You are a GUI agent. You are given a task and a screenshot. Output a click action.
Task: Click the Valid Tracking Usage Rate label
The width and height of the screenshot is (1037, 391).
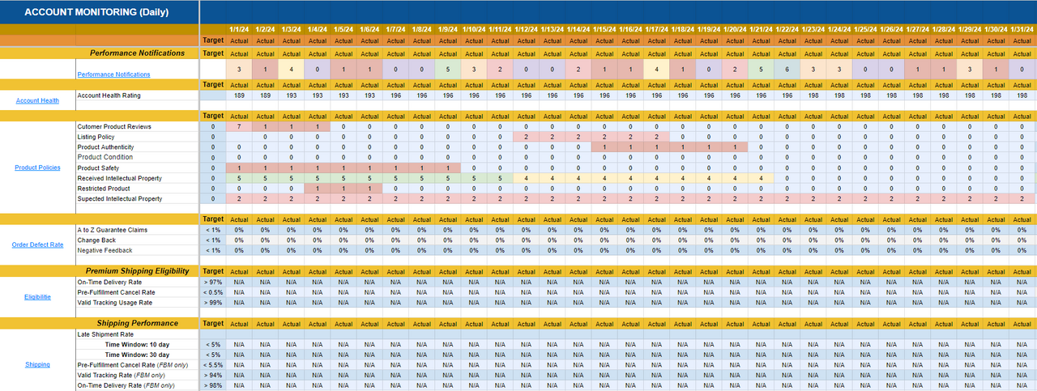pyautogui.click(x=114, y=302)
